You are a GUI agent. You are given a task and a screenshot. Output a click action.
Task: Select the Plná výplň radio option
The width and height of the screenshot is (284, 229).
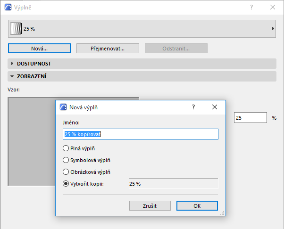click(x=66, y=148)
